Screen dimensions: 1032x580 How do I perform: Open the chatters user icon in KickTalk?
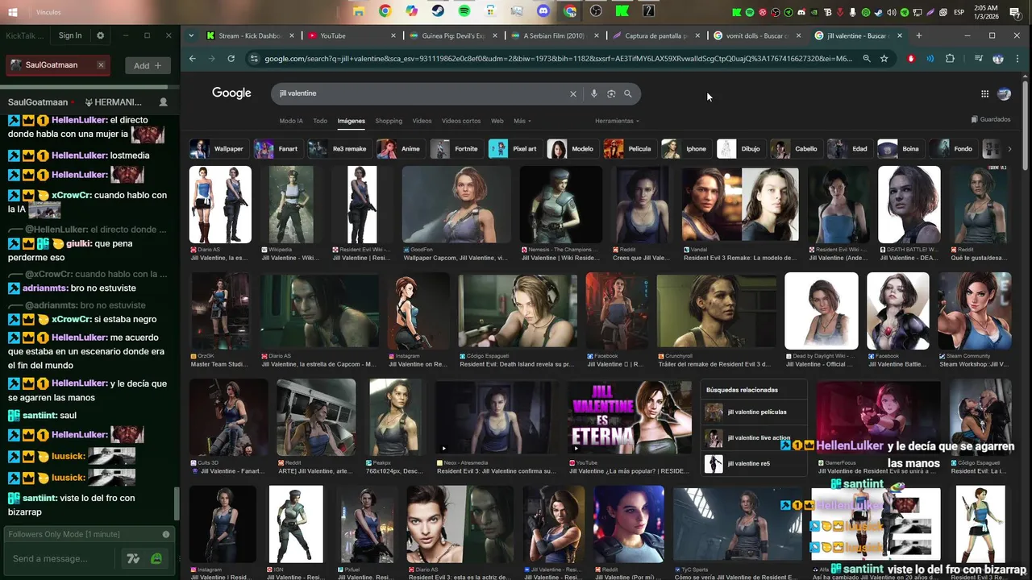(164, 102)
